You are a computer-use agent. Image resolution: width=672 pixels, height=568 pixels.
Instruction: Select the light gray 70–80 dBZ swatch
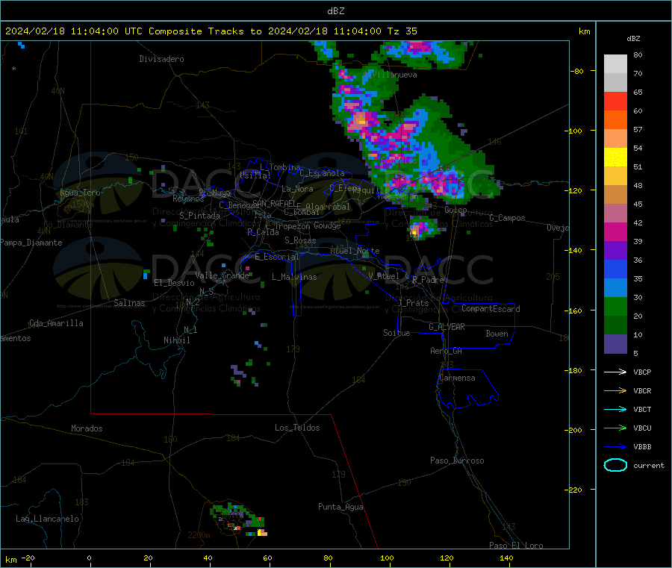pyautogui.click(x=615, y=64)
